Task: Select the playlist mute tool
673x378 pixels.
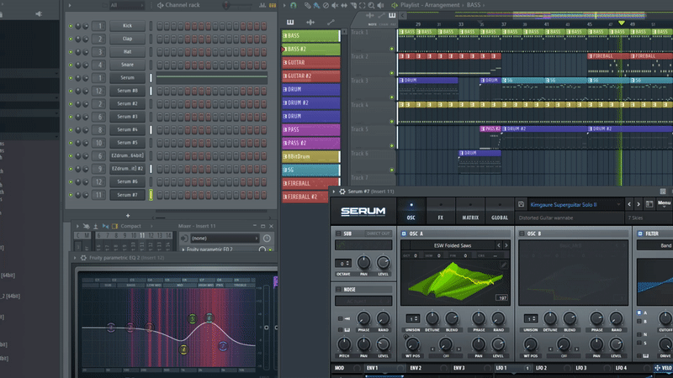Action: [x=335, y=5]
